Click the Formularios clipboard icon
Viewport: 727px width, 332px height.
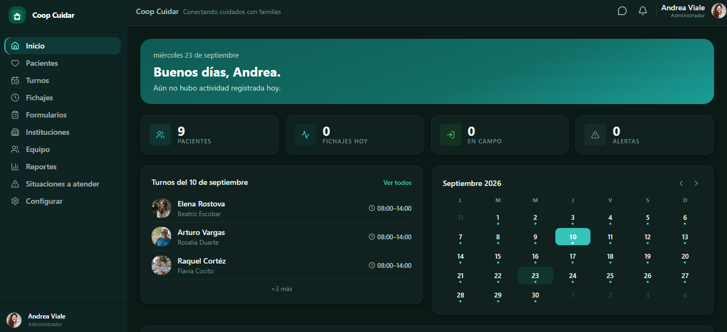click(15, 115)
